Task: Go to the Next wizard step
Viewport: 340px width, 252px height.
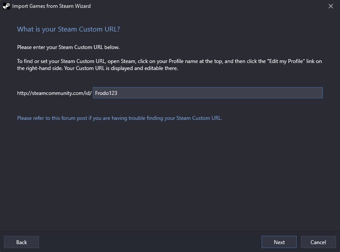Action: [279, 242]
